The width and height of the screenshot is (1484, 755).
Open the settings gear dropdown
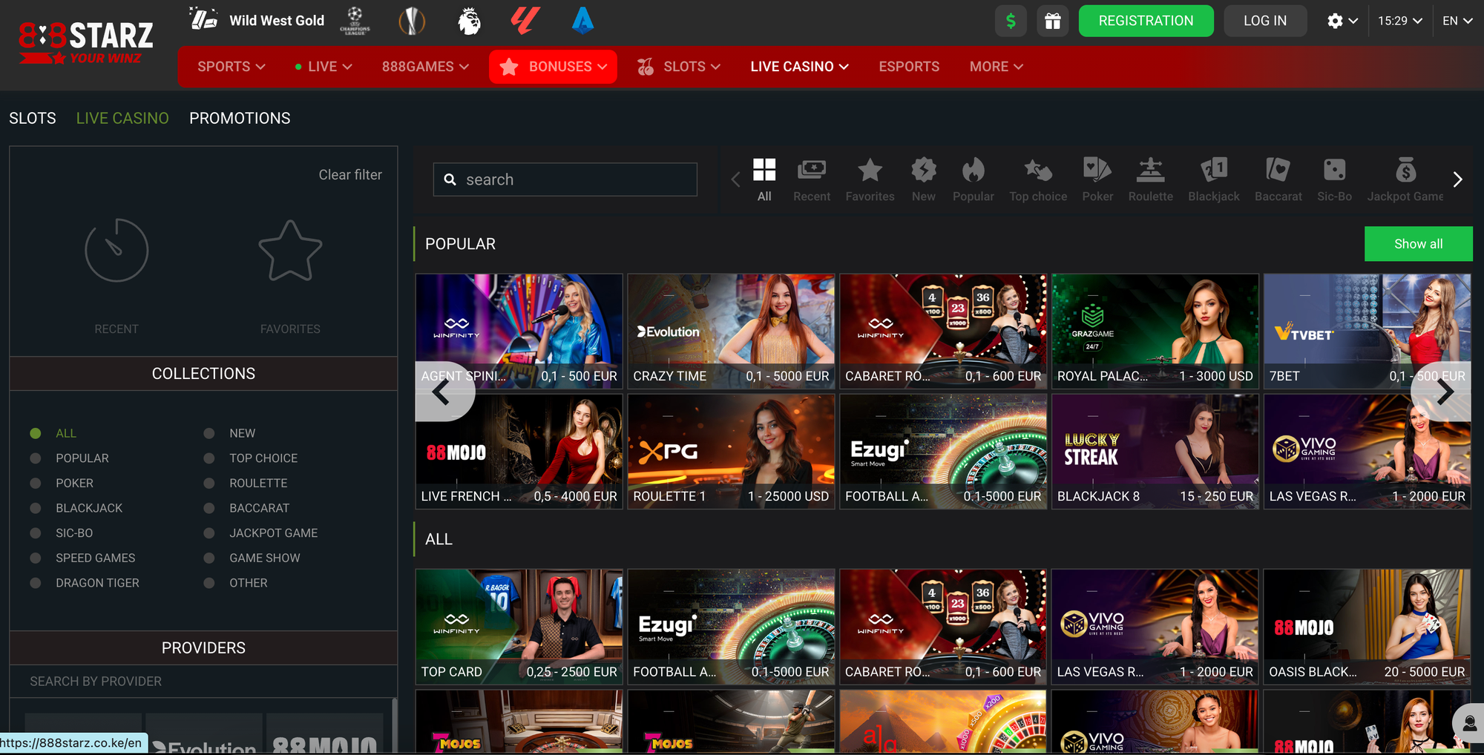[1342, 21]
